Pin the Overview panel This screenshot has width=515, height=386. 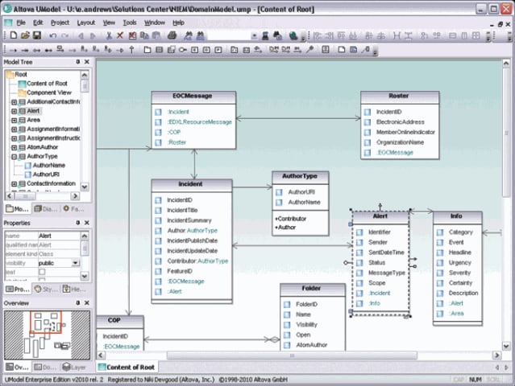click(78, 303)
